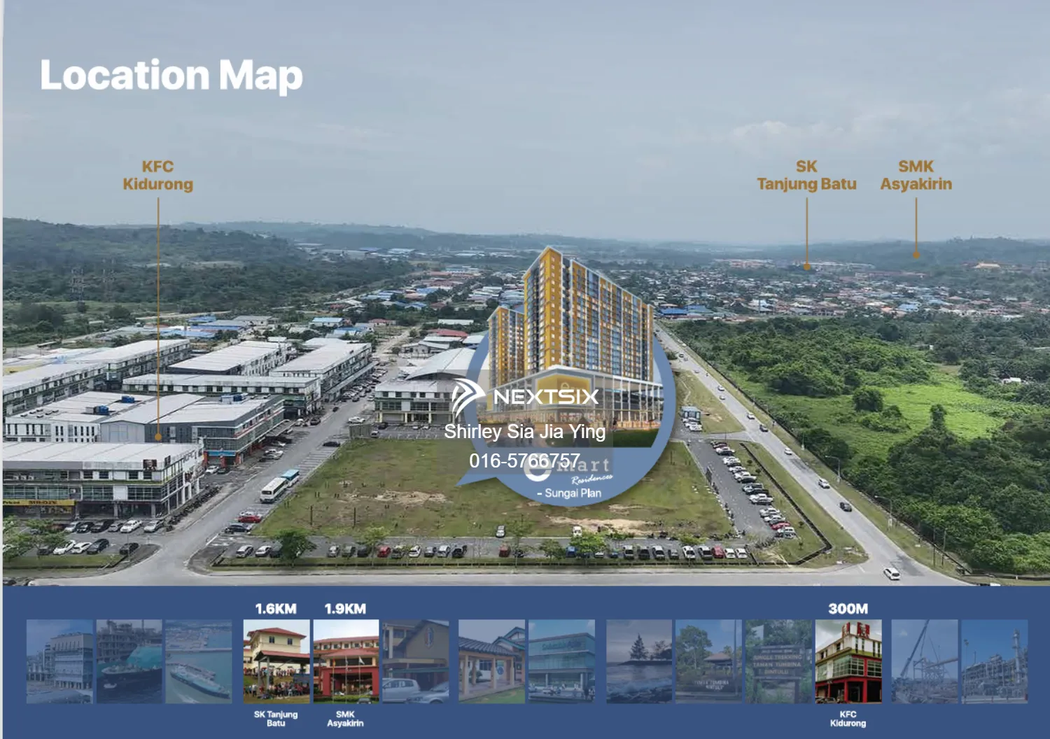
Task: Click the agent name Shirley Sia Jia Ying
Action: click(524, 432)
